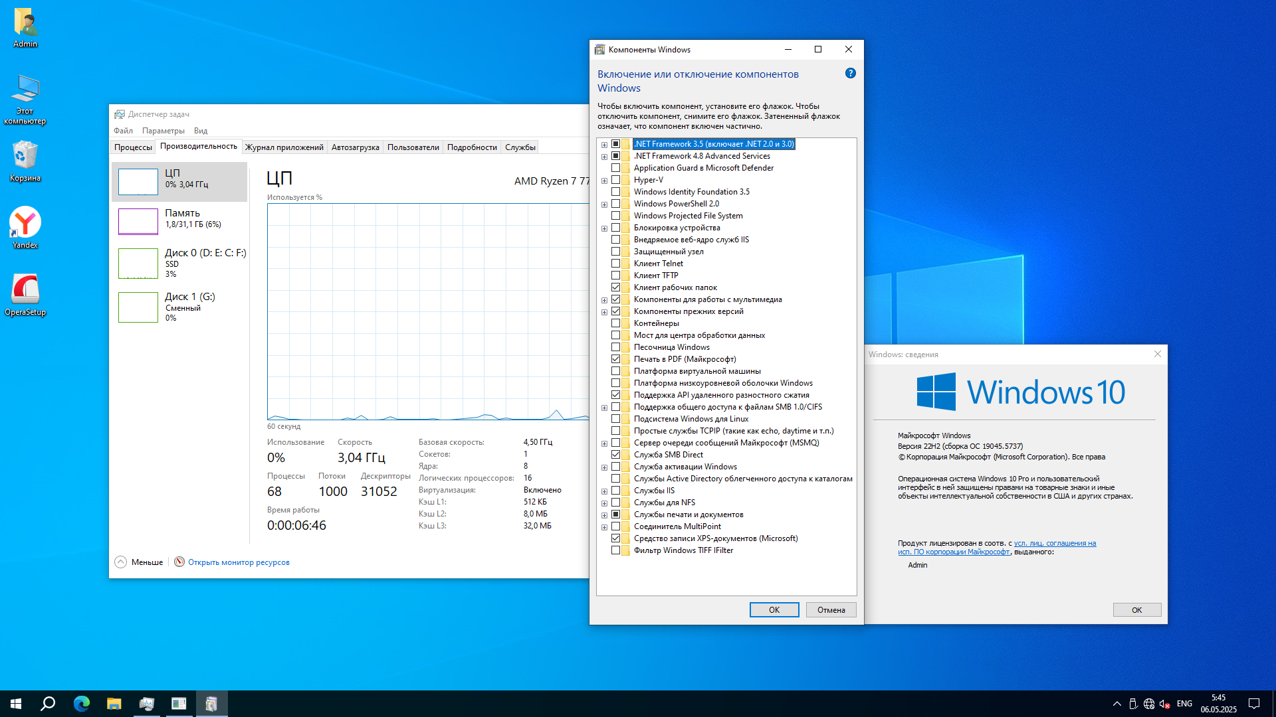Expand .NET Framework 3.5 tree node
The image size is (1276, 717).
tap(604, 145)
